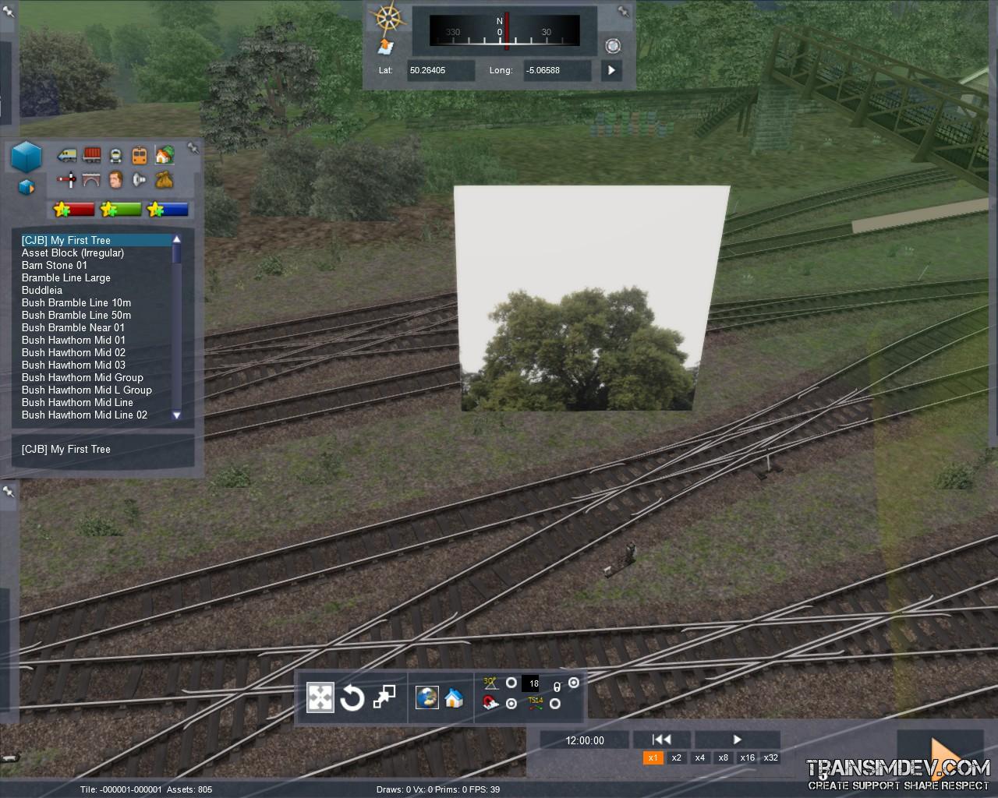Select Bush Hawthorn Mid Group from list
The width and height of the screenshot is (998, 798).
(x=83, y=377)
